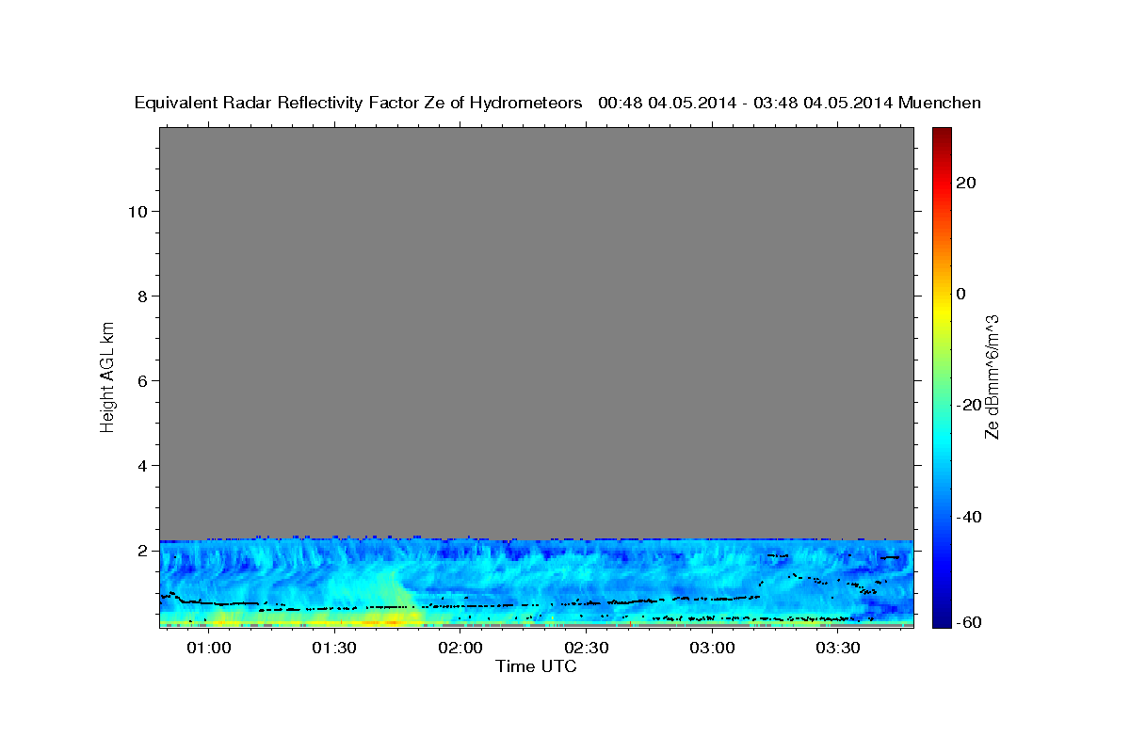Click the colorbar tick label "20"
1130x753 pixels.
(966, 183)
